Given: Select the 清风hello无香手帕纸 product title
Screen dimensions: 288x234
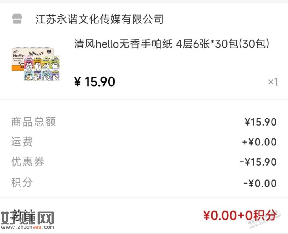Looking at the screenshot, I should [x=172, y=44].
